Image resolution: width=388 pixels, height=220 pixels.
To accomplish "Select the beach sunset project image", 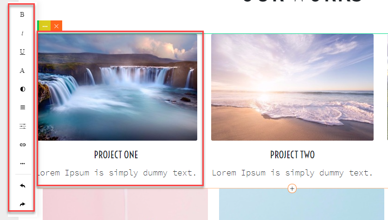I will click(x=292, y=87).
